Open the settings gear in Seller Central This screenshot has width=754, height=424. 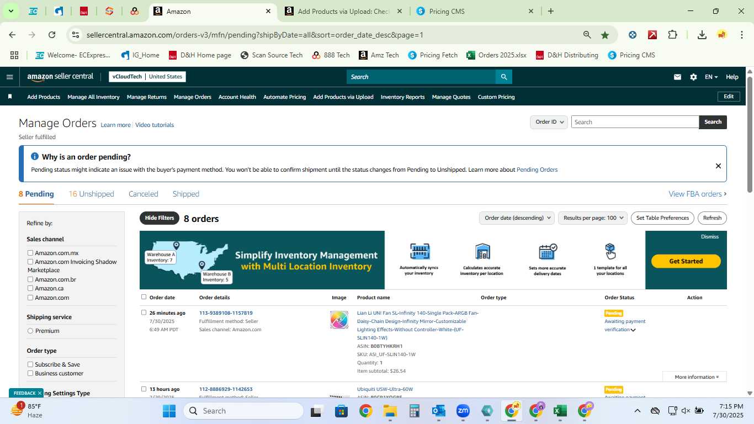(x=693, y=77)
